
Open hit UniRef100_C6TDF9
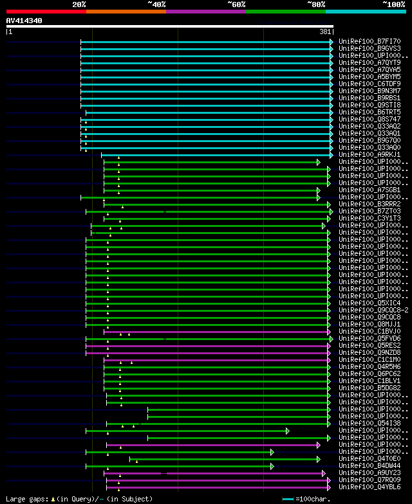pyautogui.click(x=370, y=84)
